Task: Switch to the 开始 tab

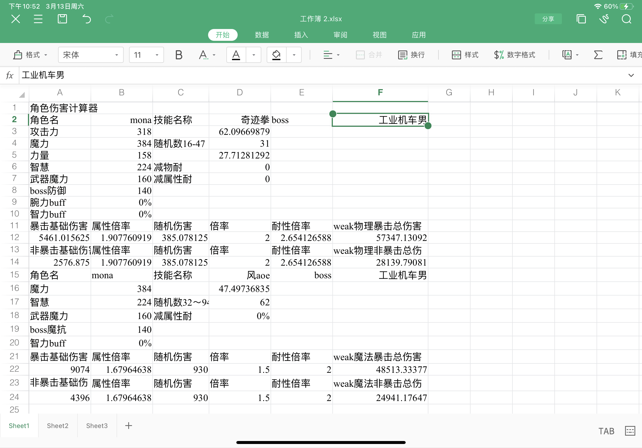Action: click(x=223, y=35)
